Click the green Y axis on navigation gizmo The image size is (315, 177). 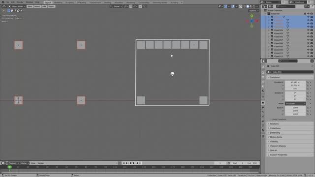[252, 16]
